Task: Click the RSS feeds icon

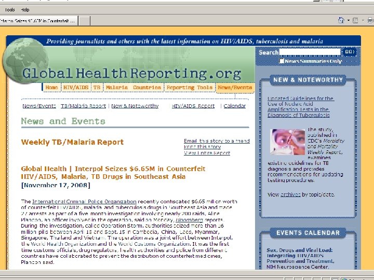Action: tap(355, 20)
